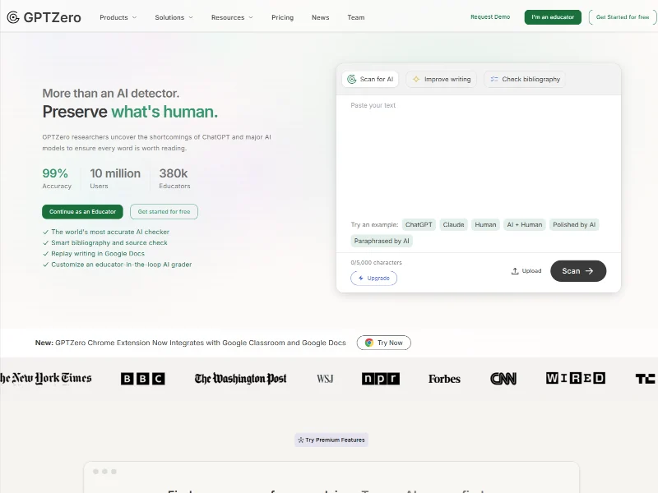Click 'Smart bibliography and source check'
Image resolution: width=658 pixels, height=493 pixels.
click(x=109, y=242)
